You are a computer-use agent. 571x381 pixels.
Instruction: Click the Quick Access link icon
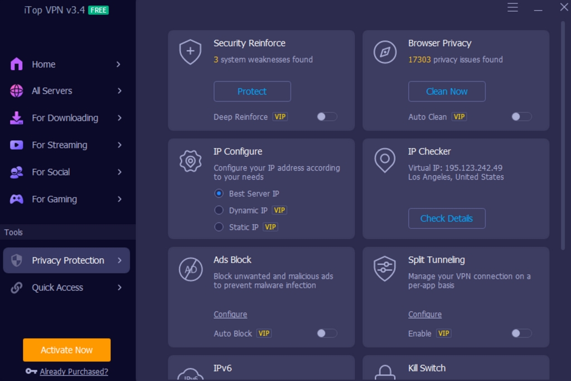tap(16, 288)
